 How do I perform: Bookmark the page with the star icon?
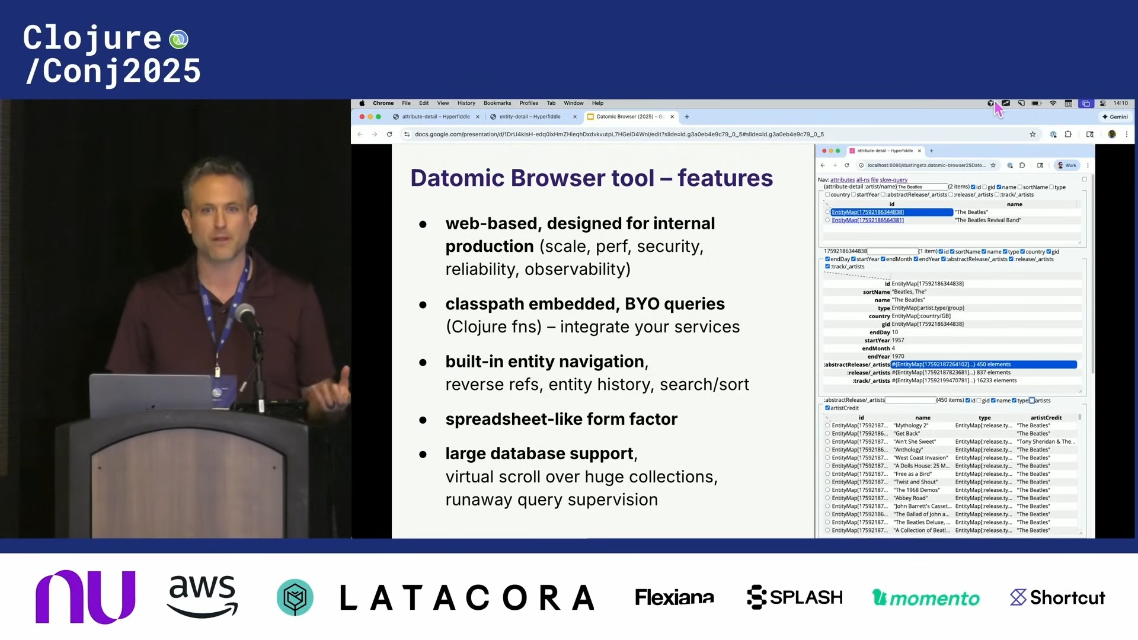coord(1033,135)
